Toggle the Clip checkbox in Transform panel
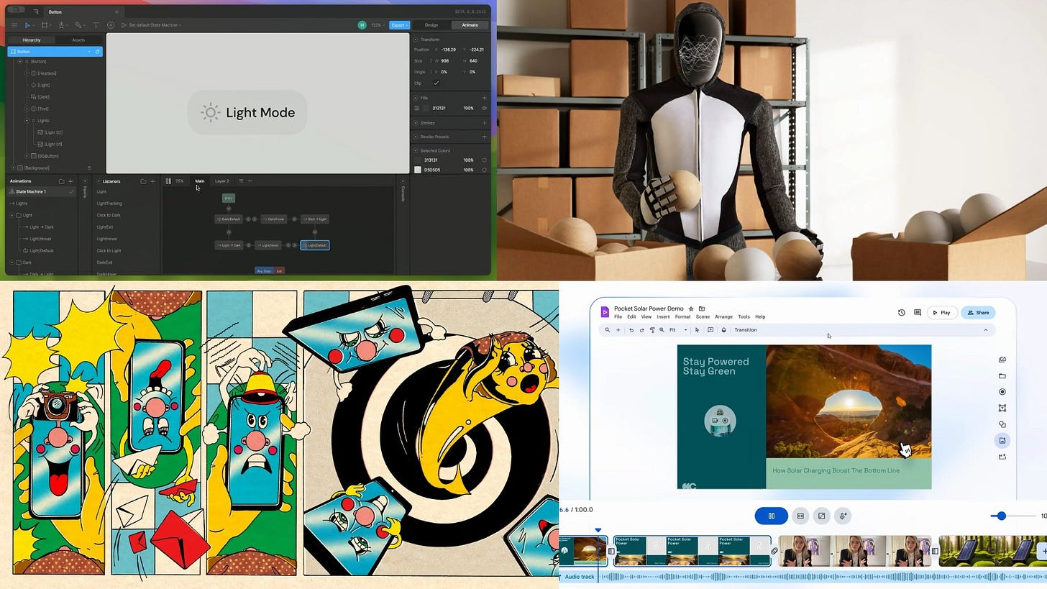This screenshot has height=589, width=1047. coord(436,83)
